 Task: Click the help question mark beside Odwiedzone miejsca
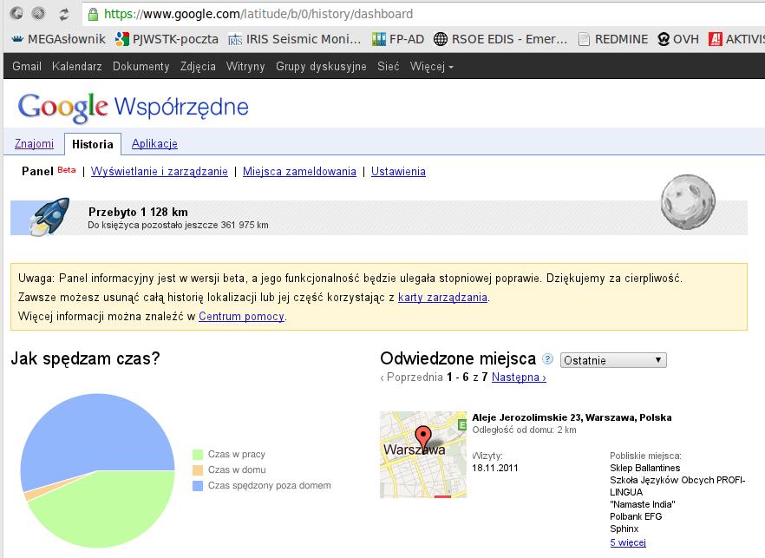547,358
